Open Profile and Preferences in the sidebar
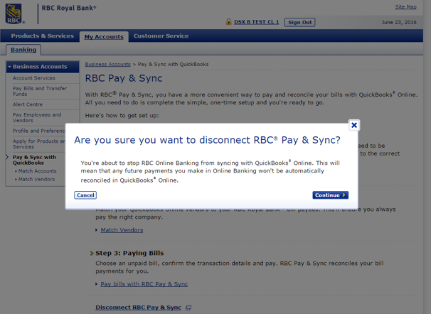 (38, 131)
